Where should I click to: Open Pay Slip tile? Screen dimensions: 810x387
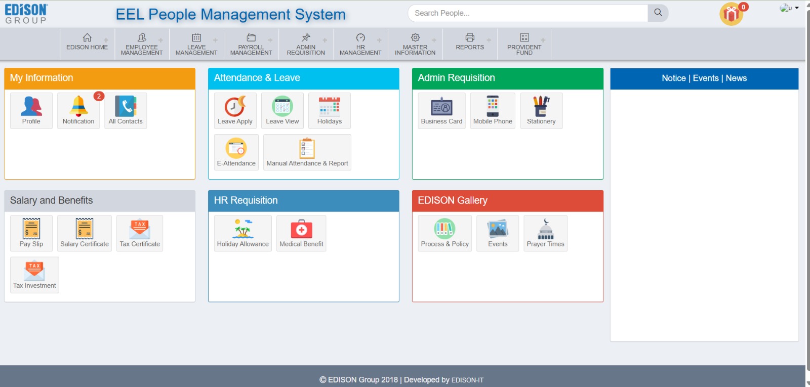(x=31, y=233)
